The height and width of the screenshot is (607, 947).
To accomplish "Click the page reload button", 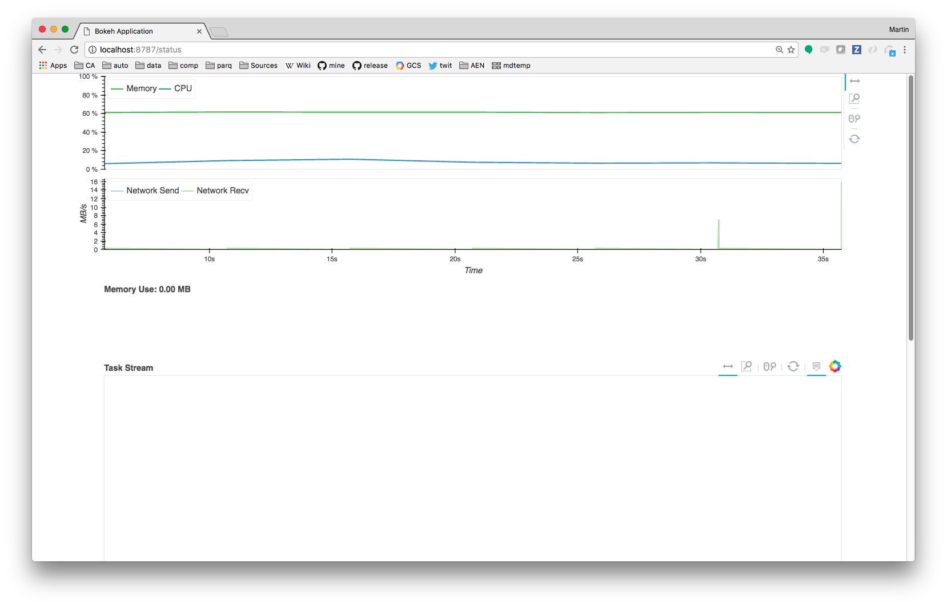I will click(x=74, y=50).
